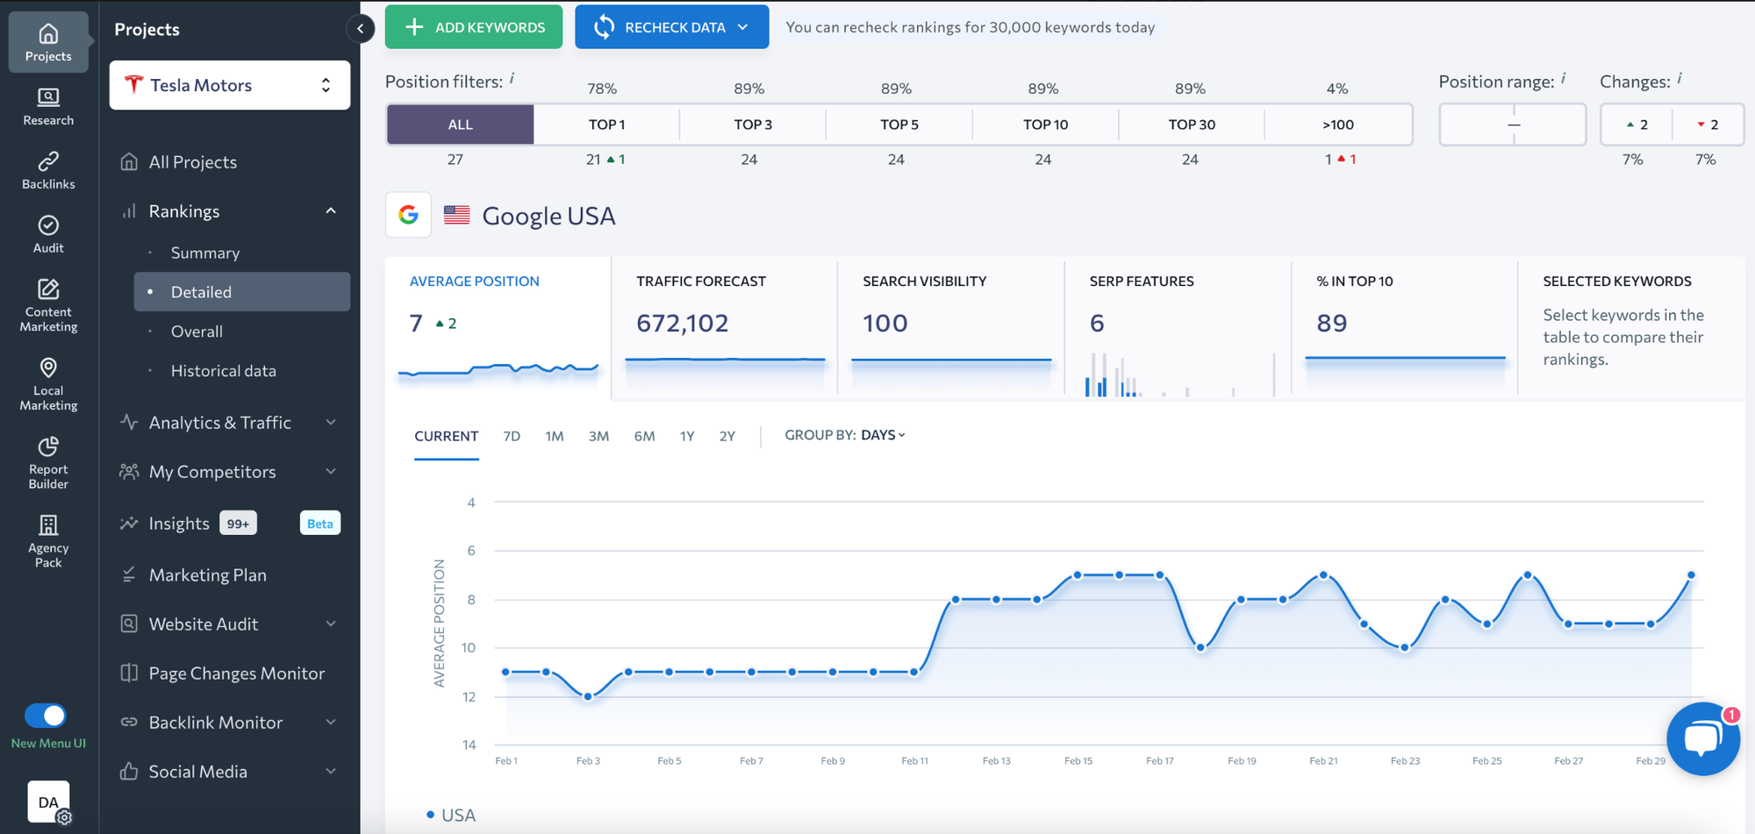Select the TOP 10 position filter
The height and width of the screenshot is (834, 1755).
(1045, 125)
